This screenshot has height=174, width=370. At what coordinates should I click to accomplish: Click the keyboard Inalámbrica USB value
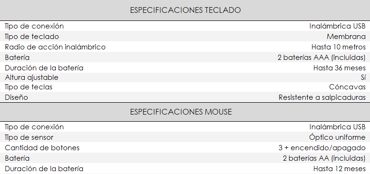338,26
